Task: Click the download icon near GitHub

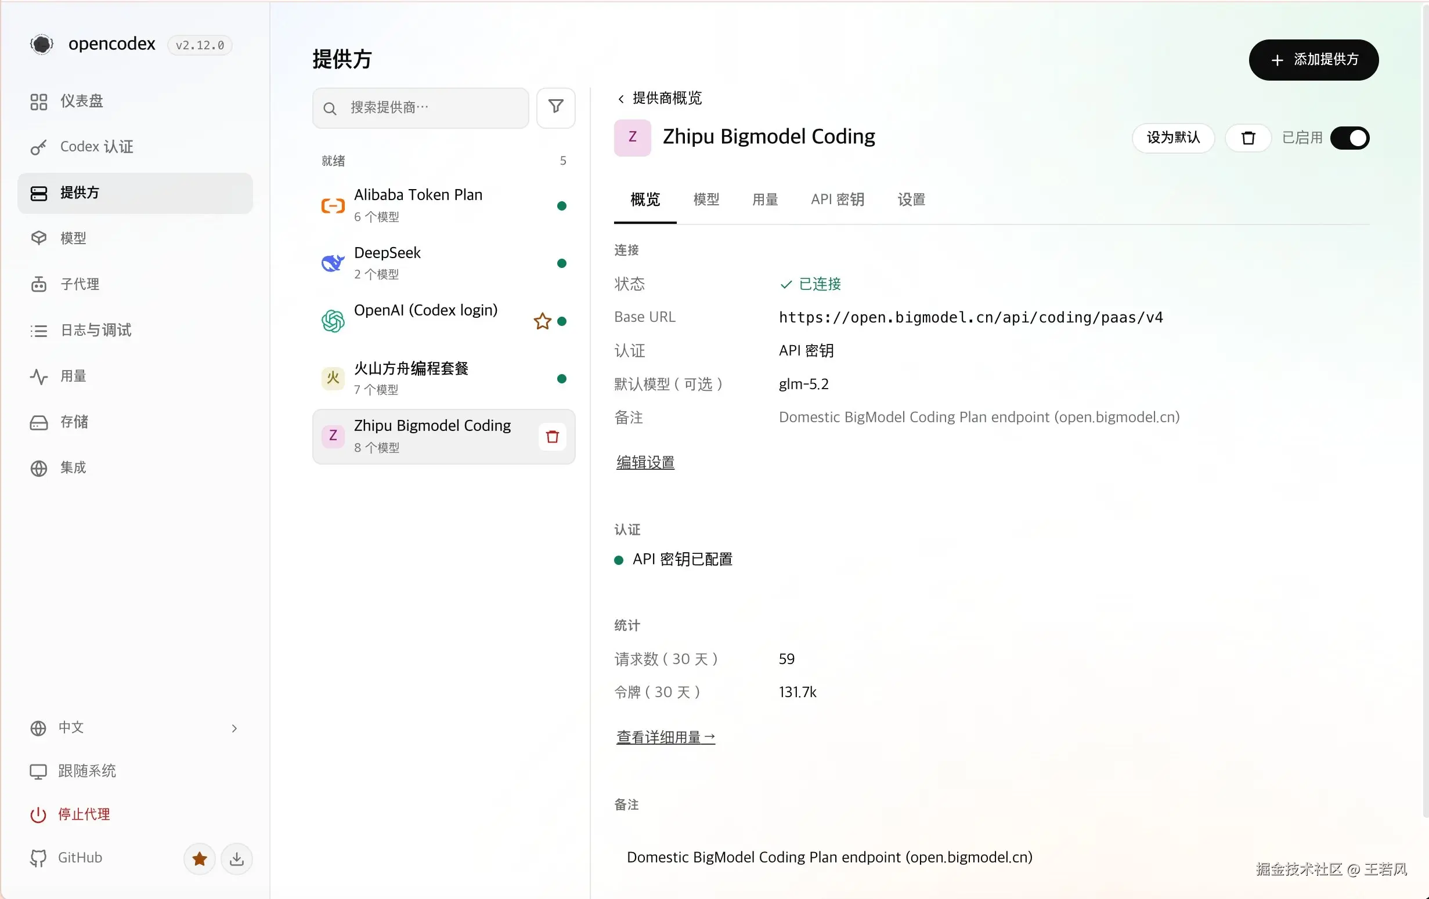Action: (237, 858)
